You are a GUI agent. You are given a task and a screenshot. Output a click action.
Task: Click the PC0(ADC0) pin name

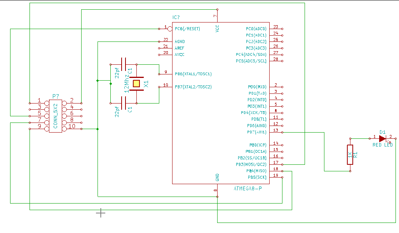click(x=256, y=29)
